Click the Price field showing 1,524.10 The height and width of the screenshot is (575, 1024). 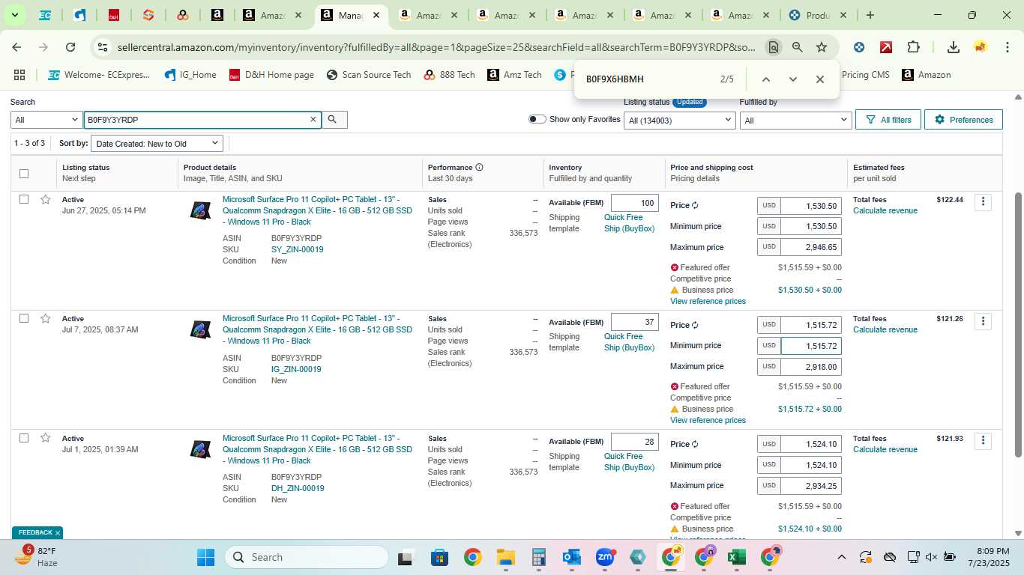point(810,444)
